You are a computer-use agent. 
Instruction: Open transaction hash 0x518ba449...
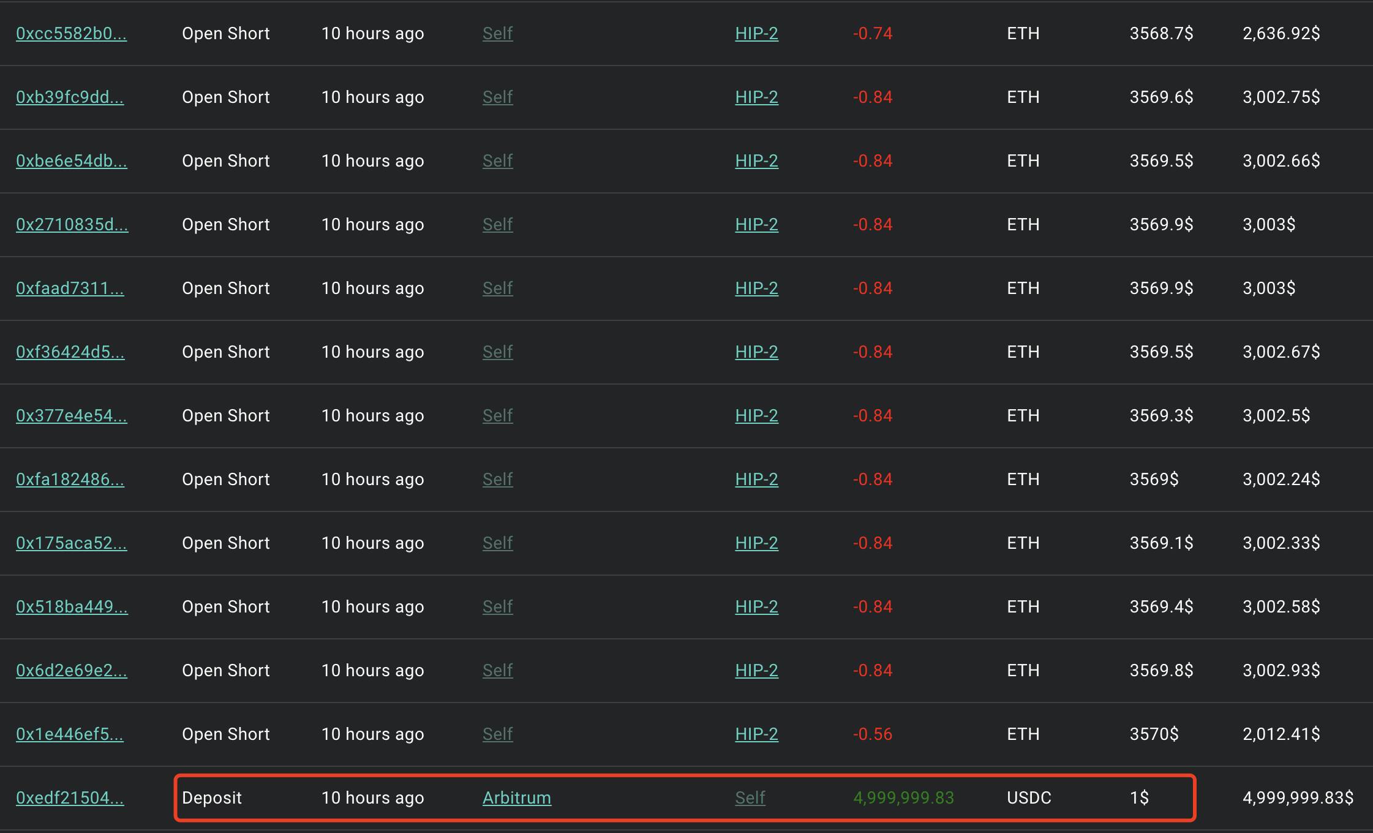[x=72, y=606]
